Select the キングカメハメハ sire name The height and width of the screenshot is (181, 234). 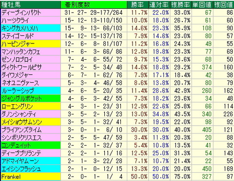click(x=19, y=28)
